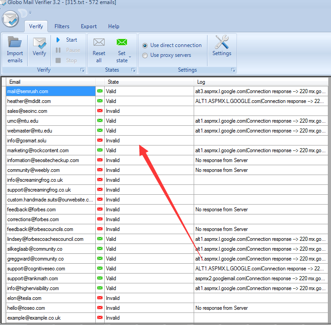The height and width of the screenshot is (325, 331).
Task: Click the Set state green envelope icon
Action: tap(122, 42)
